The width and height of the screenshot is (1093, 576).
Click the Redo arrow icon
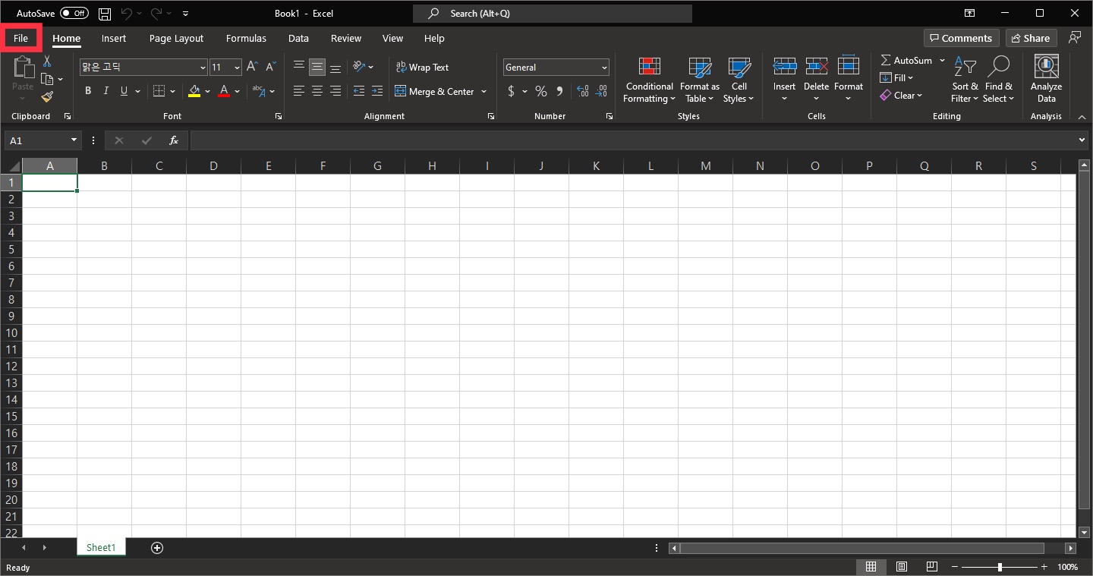[x=156, y=14]
